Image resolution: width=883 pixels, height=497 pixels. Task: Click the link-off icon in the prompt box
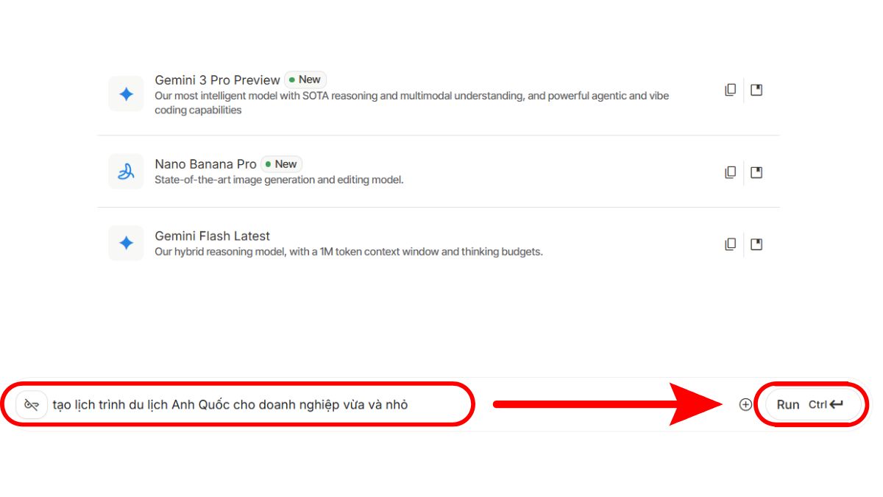click(x=32, y=404)
